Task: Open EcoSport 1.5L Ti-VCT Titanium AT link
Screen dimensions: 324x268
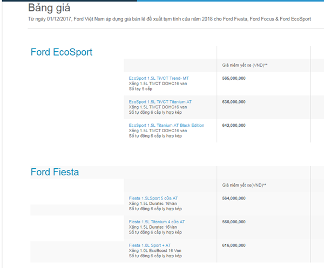Action: [160, 101]
